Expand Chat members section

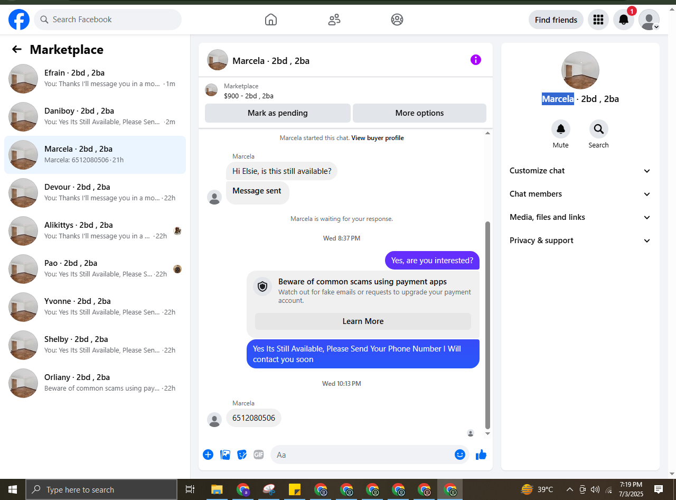click(x=580, y=194)
